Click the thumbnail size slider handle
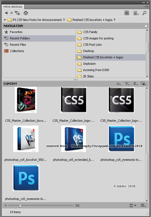 click(x=20, y=206)
